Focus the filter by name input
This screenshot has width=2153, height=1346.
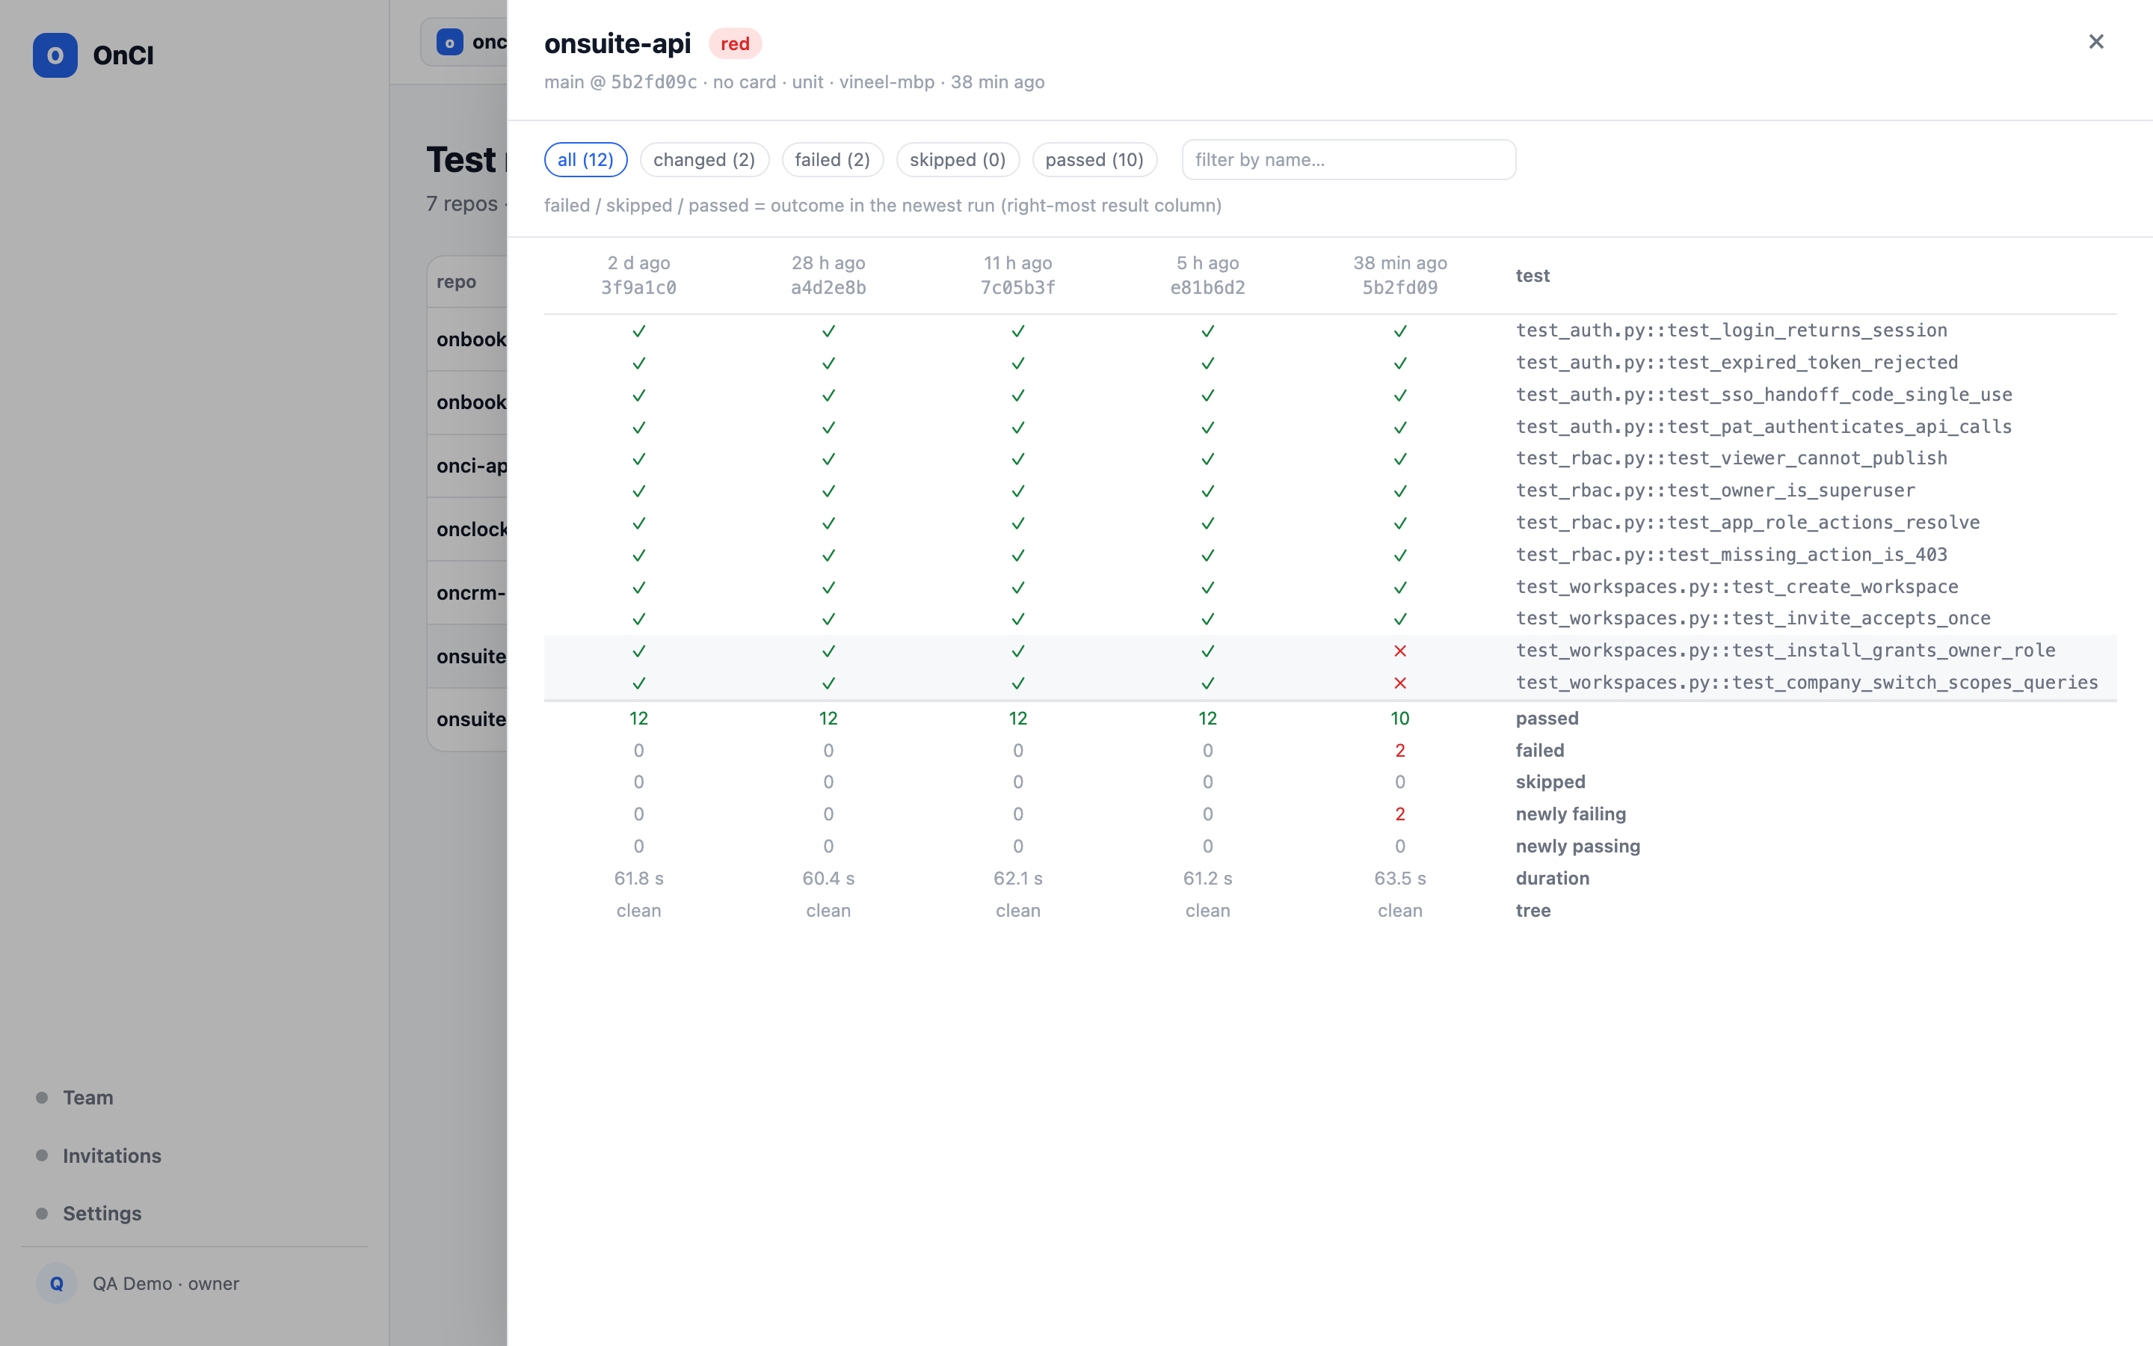[1349, 159]
